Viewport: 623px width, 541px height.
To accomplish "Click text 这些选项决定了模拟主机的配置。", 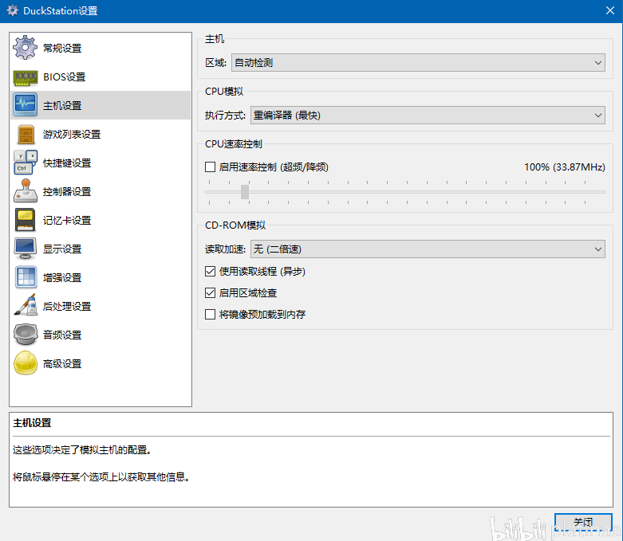I will coord(81,449).
